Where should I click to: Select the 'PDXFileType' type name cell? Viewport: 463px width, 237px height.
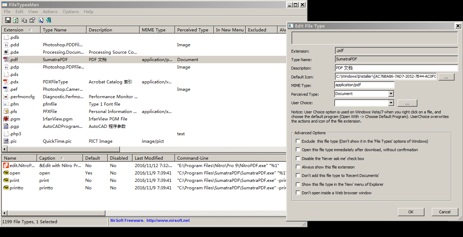[55, 82]
